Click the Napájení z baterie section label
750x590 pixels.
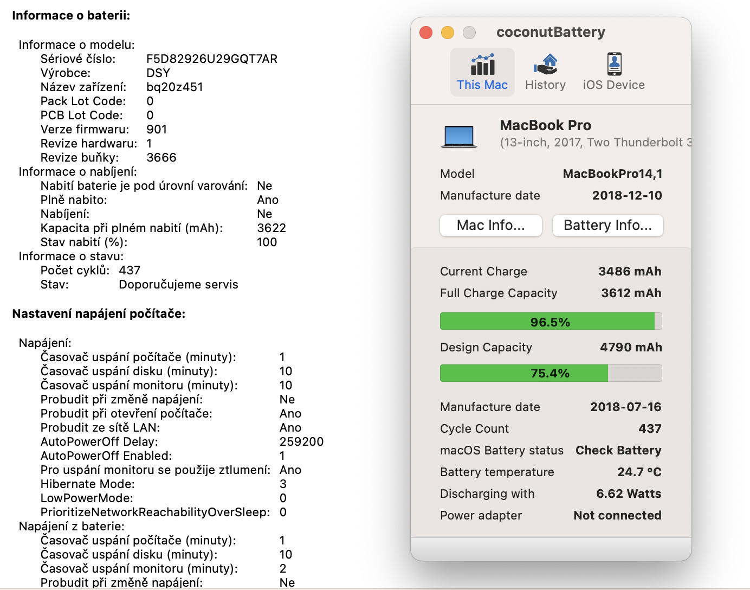72,526
